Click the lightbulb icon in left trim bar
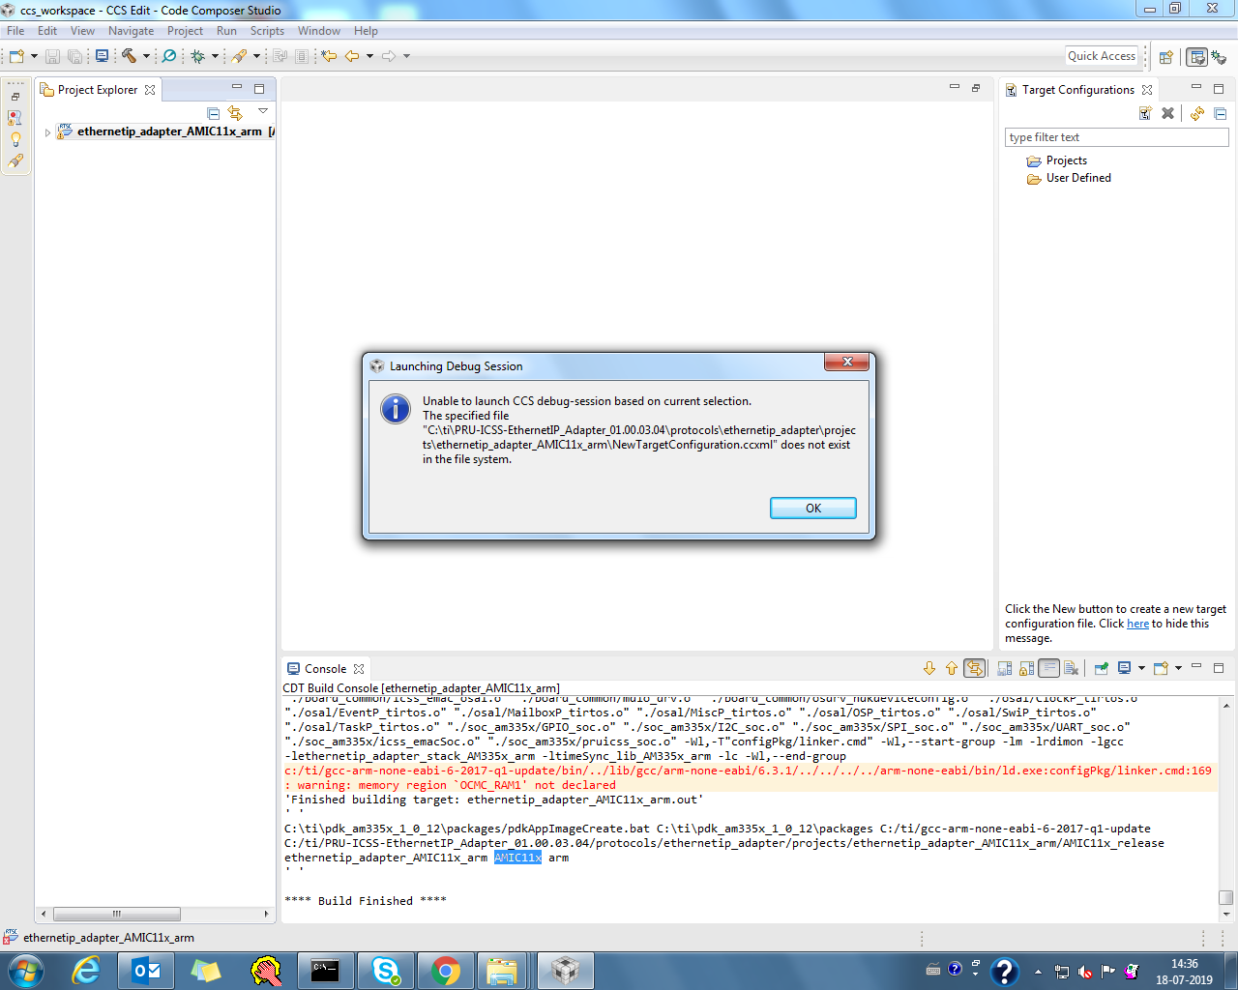The image size is (1238, 990). tap(15, 139)
